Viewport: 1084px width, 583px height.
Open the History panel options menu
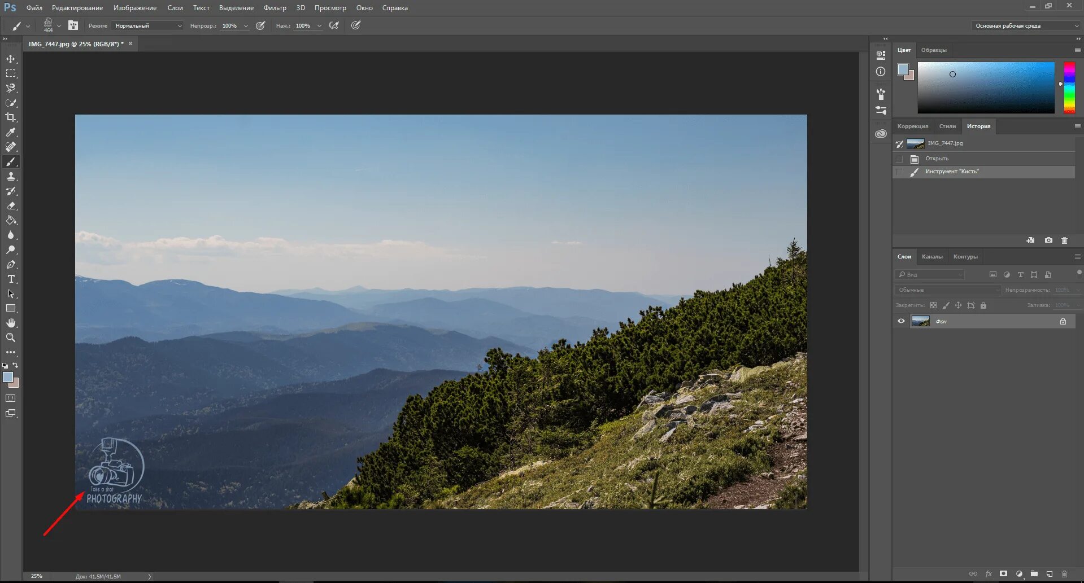[1077, 126]
